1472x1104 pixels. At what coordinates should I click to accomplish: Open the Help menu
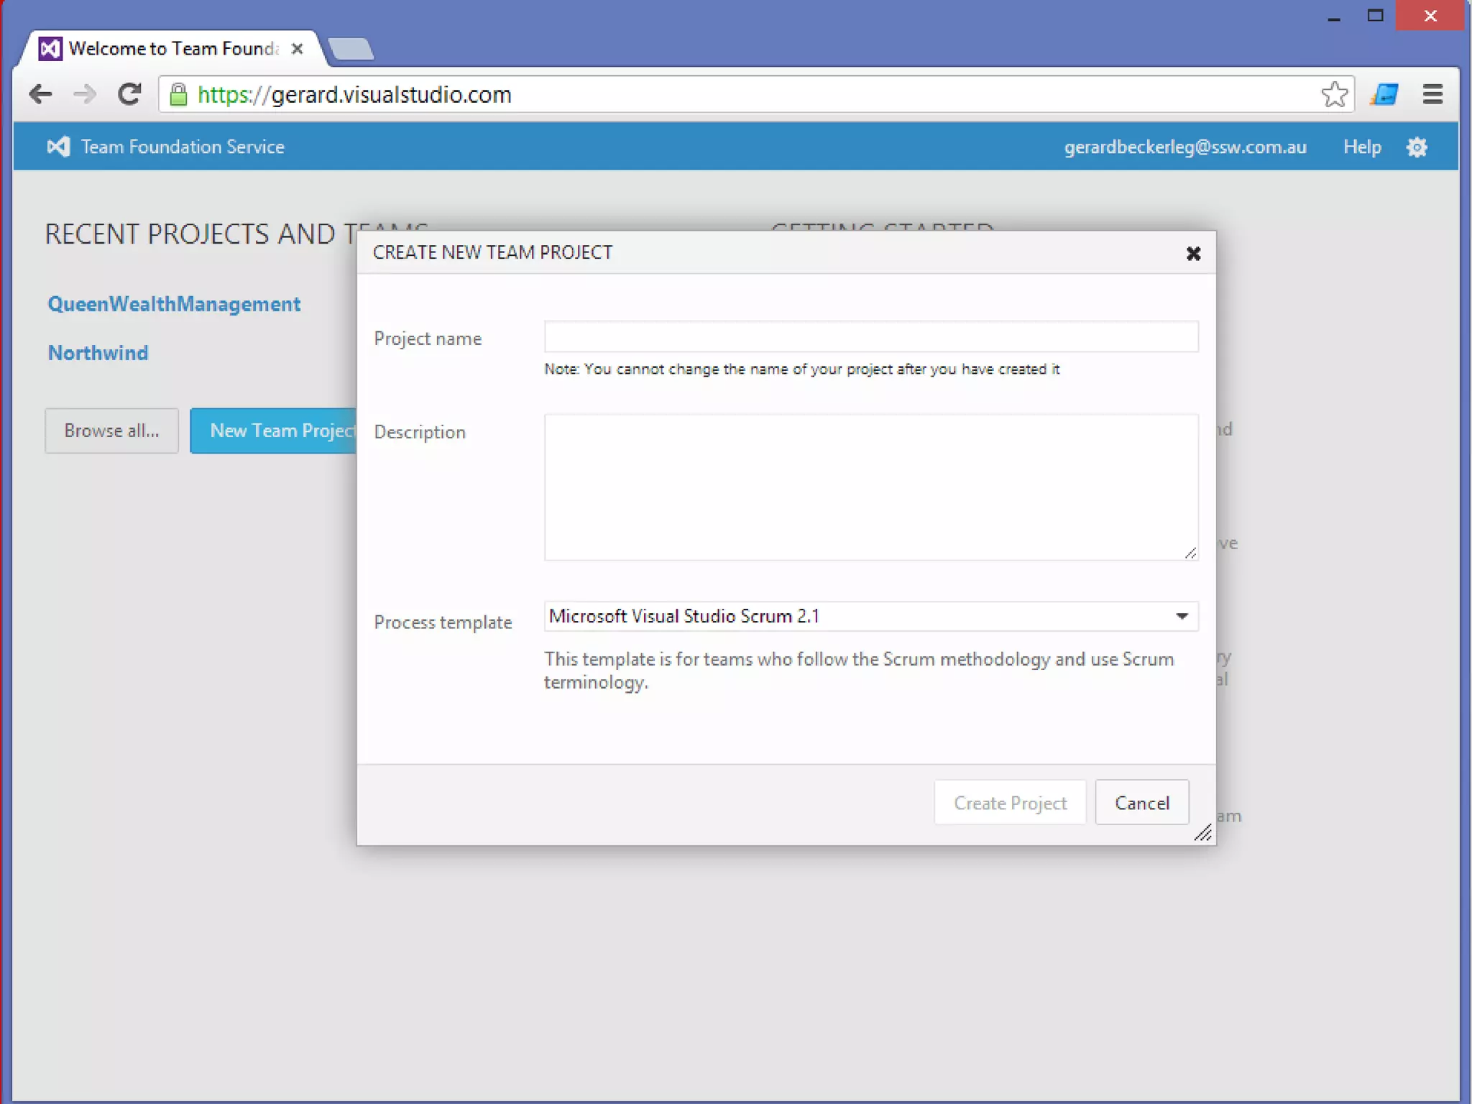click(x=1362, y=147)
